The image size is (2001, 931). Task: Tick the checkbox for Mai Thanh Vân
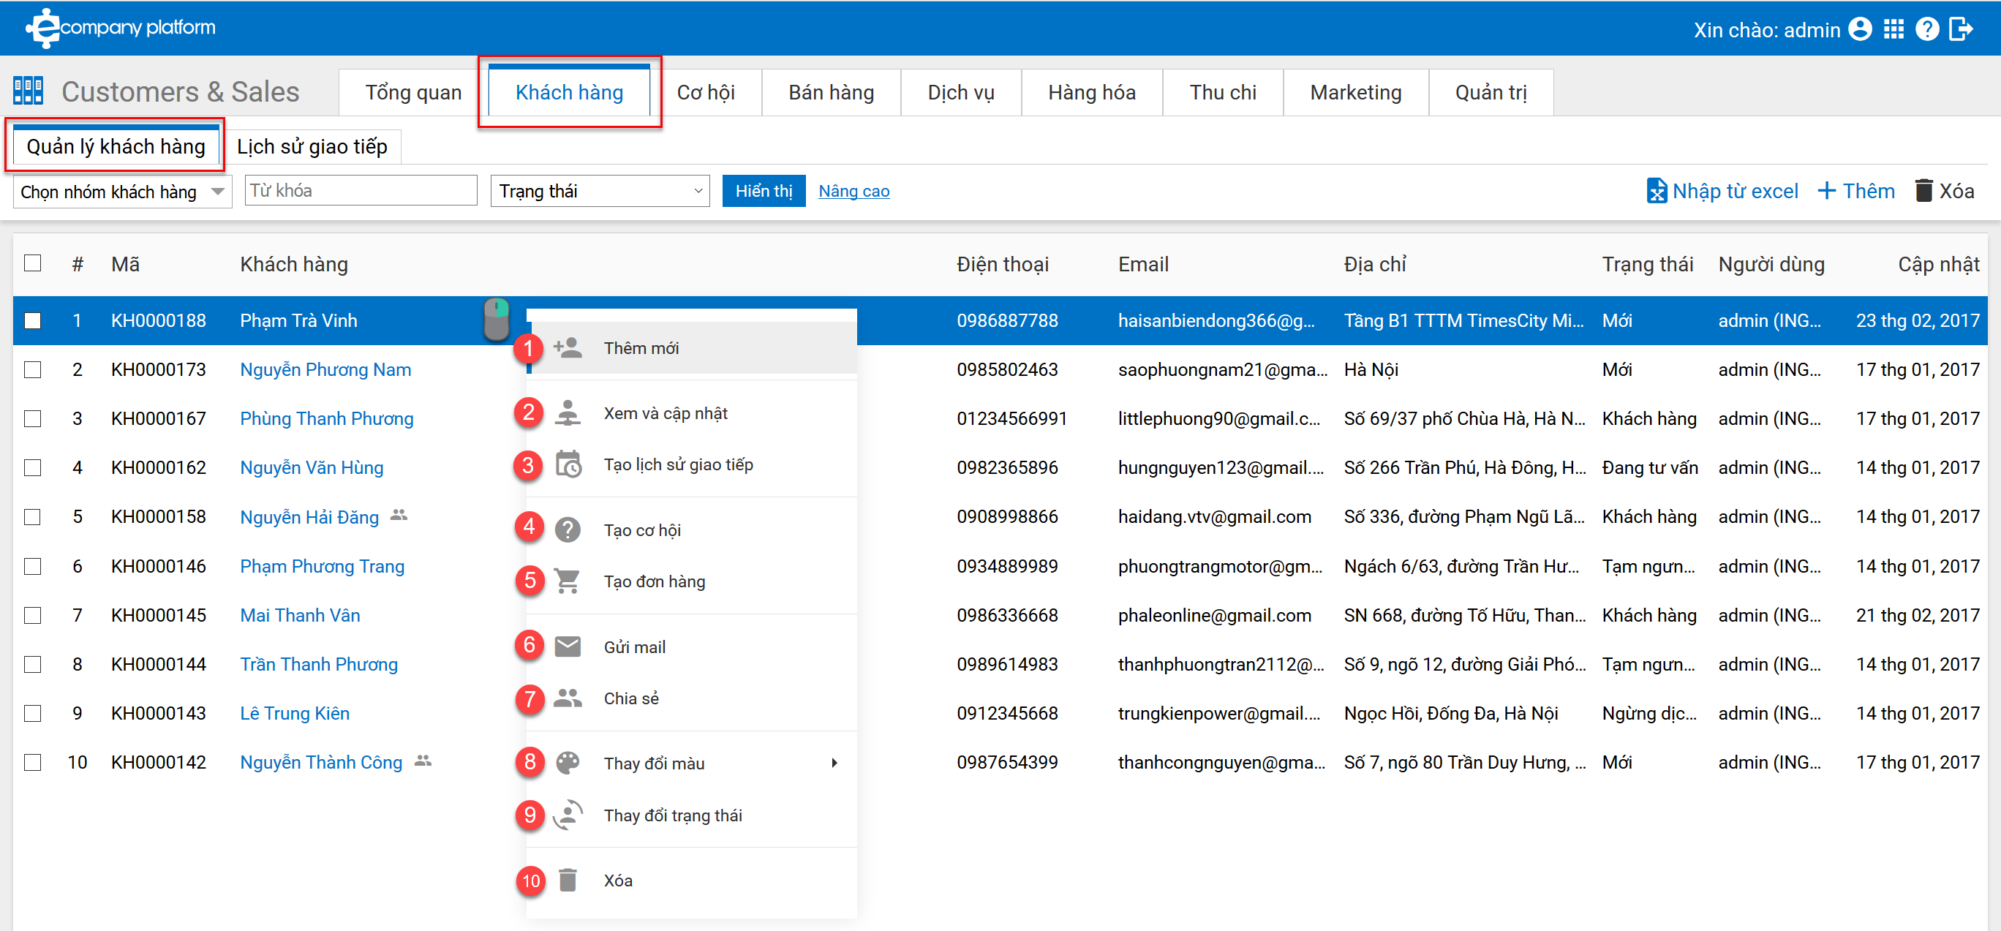(33, 615)
